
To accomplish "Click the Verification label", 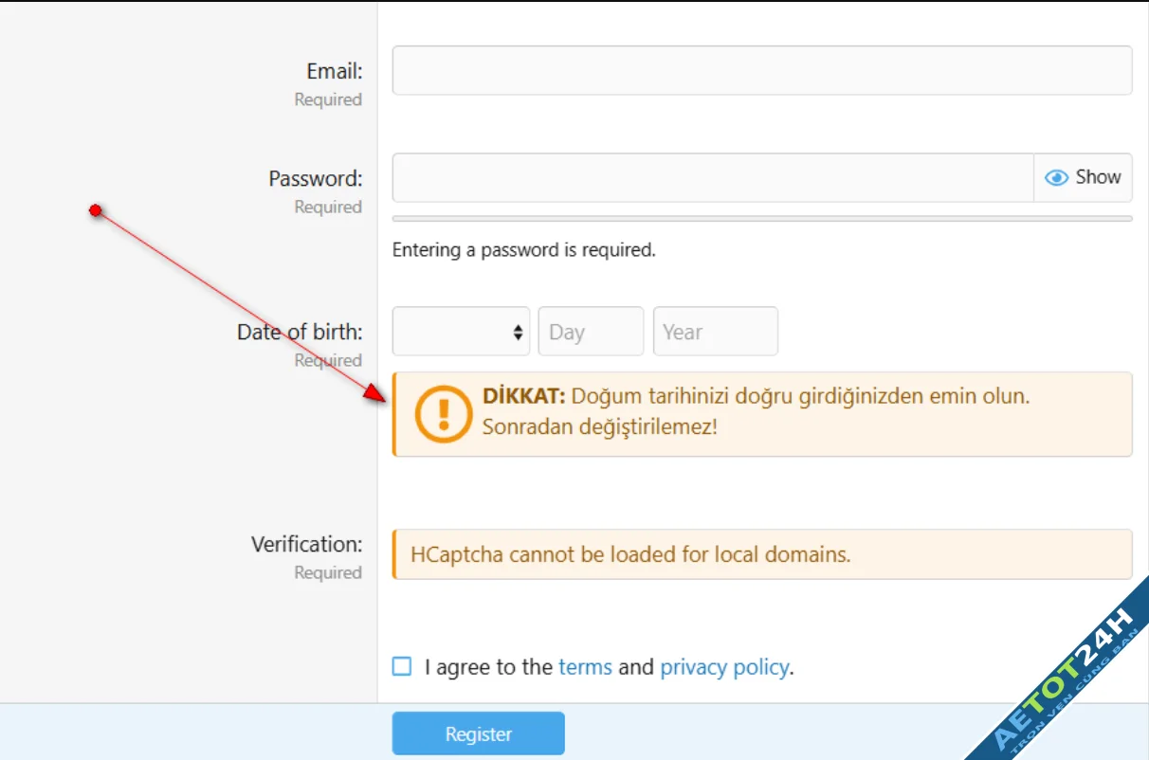I will coord(306,544).
